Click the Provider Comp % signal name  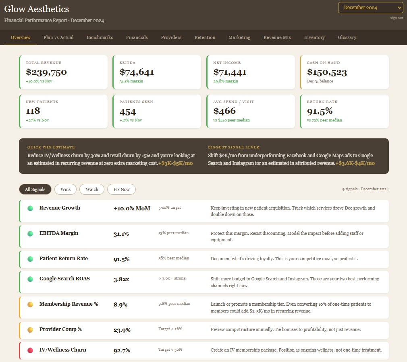click(60, 329)
